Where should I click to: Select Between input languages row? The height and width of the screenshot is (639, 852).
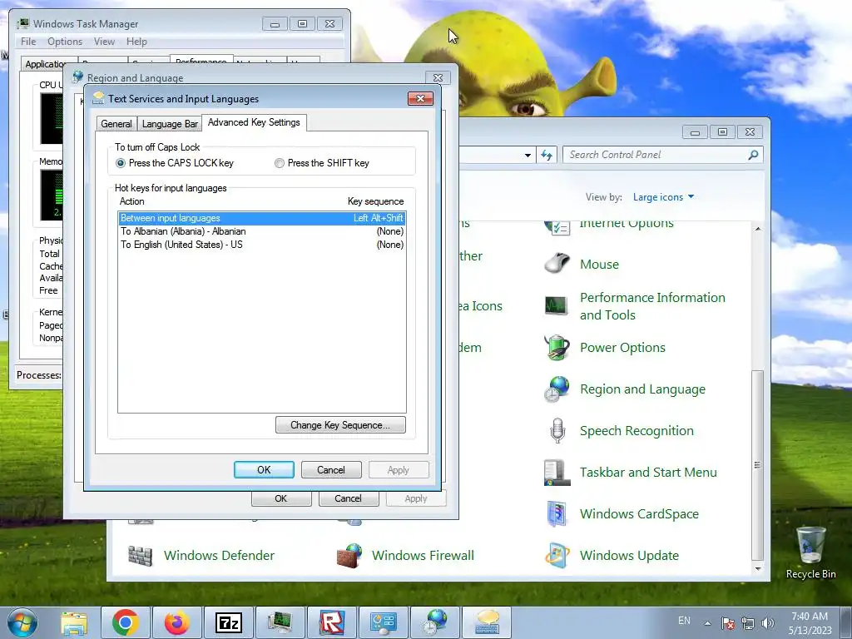(x=261, y=218)
